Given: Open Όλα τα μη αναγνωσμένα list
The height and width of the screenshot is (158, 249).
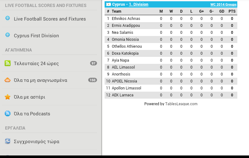Looking at the screenshot, I should [49, 80].
